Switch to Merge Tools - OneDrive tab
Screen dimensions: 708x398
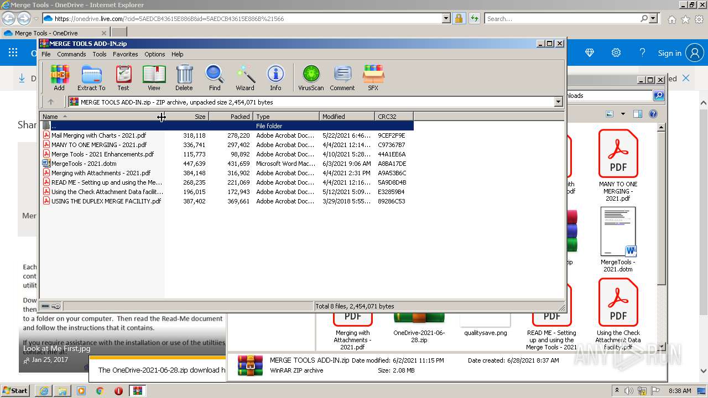click(x=55, y=33)
